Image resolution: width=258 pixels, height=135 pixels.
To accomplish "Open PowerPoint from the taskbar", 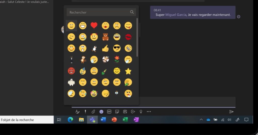I will click(x=114, y=120).
